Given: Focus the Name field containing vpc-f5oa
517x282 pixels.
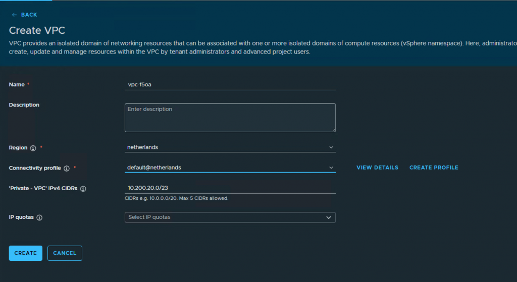Looking at the screenshot, I should 230,85.
